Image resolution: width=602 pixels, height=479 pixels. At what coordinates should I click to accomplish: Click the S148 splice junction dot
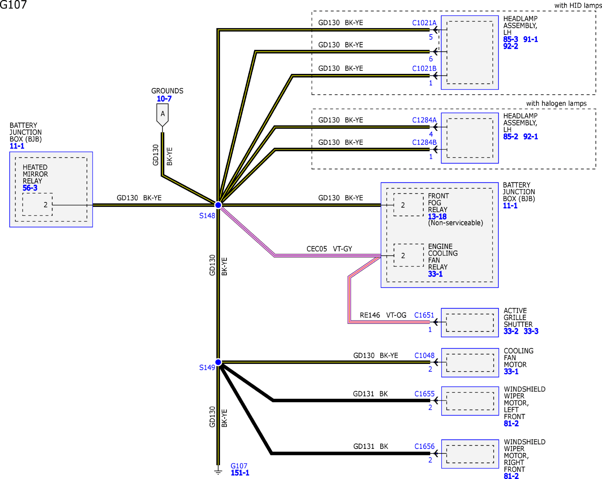click(x=218, y=205)
